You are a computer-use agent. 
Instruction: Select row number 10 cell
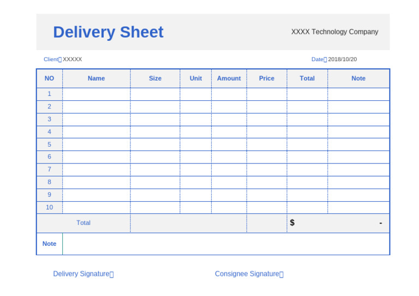(x=50, y=207)
